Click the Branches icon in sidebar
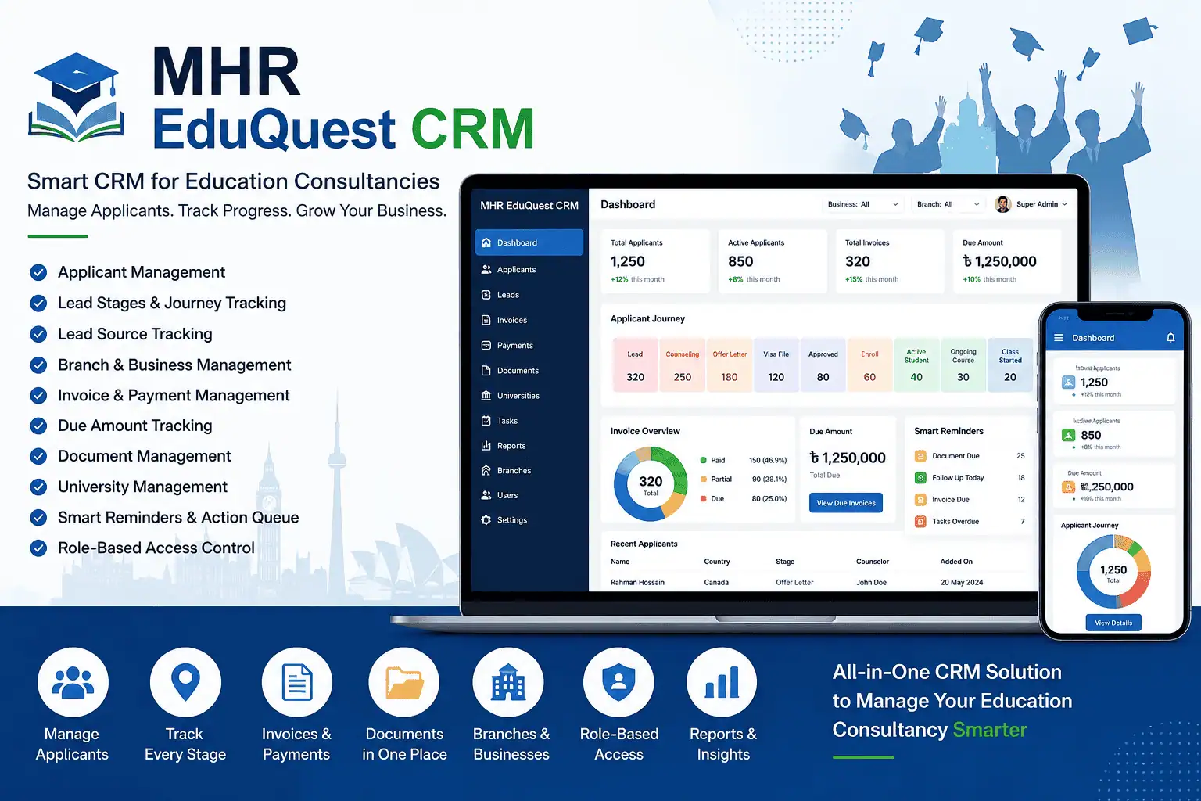The height and width of the screenshot is (801, 1201). coord(486,470)
